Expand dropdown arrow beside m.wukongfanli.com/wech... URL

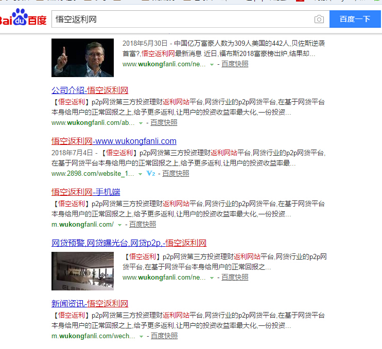[x=141, y=337]
